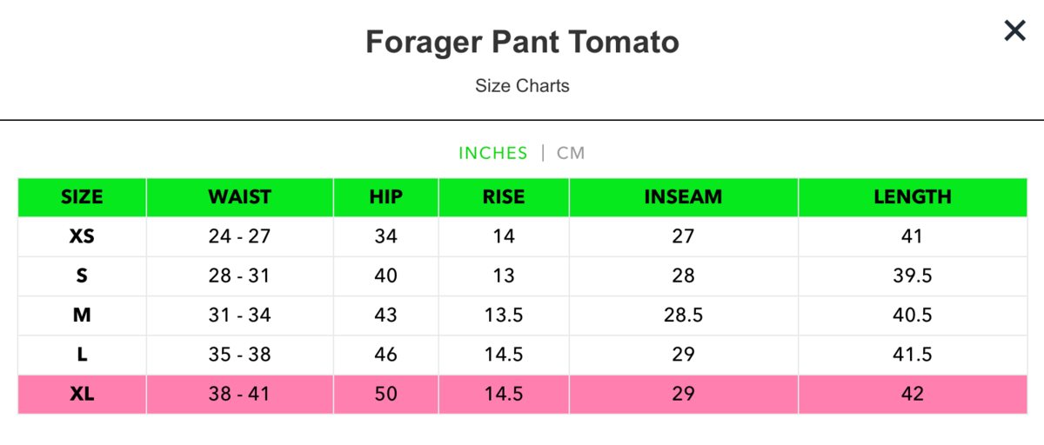1044x445 pixels.
Task: Click the M inseam value 28.5
Action: [683, 315]
